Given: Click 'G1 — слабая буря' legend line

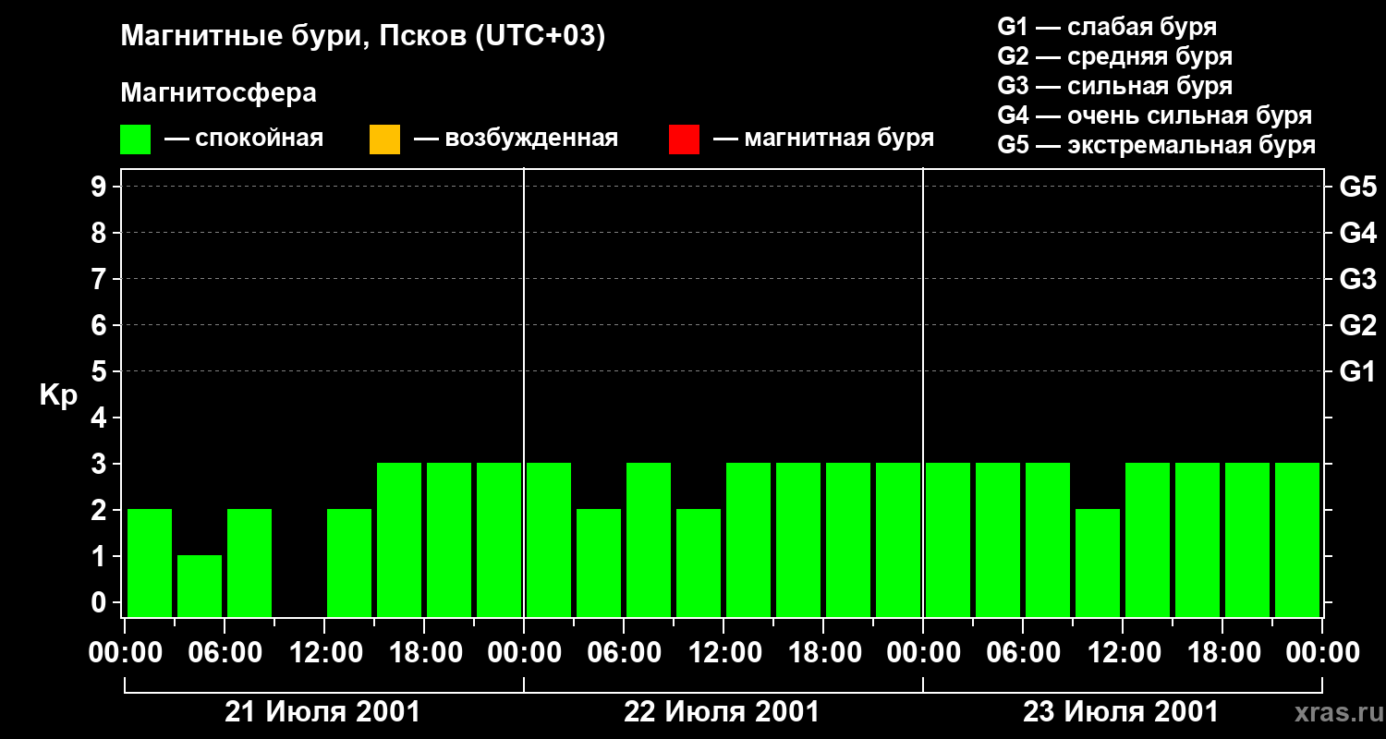Looking at the screenshot, I should click(1107, 27).
